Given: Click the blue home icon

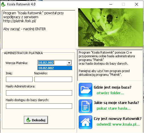Looking at the screenshot, I should tap(85, 122).
